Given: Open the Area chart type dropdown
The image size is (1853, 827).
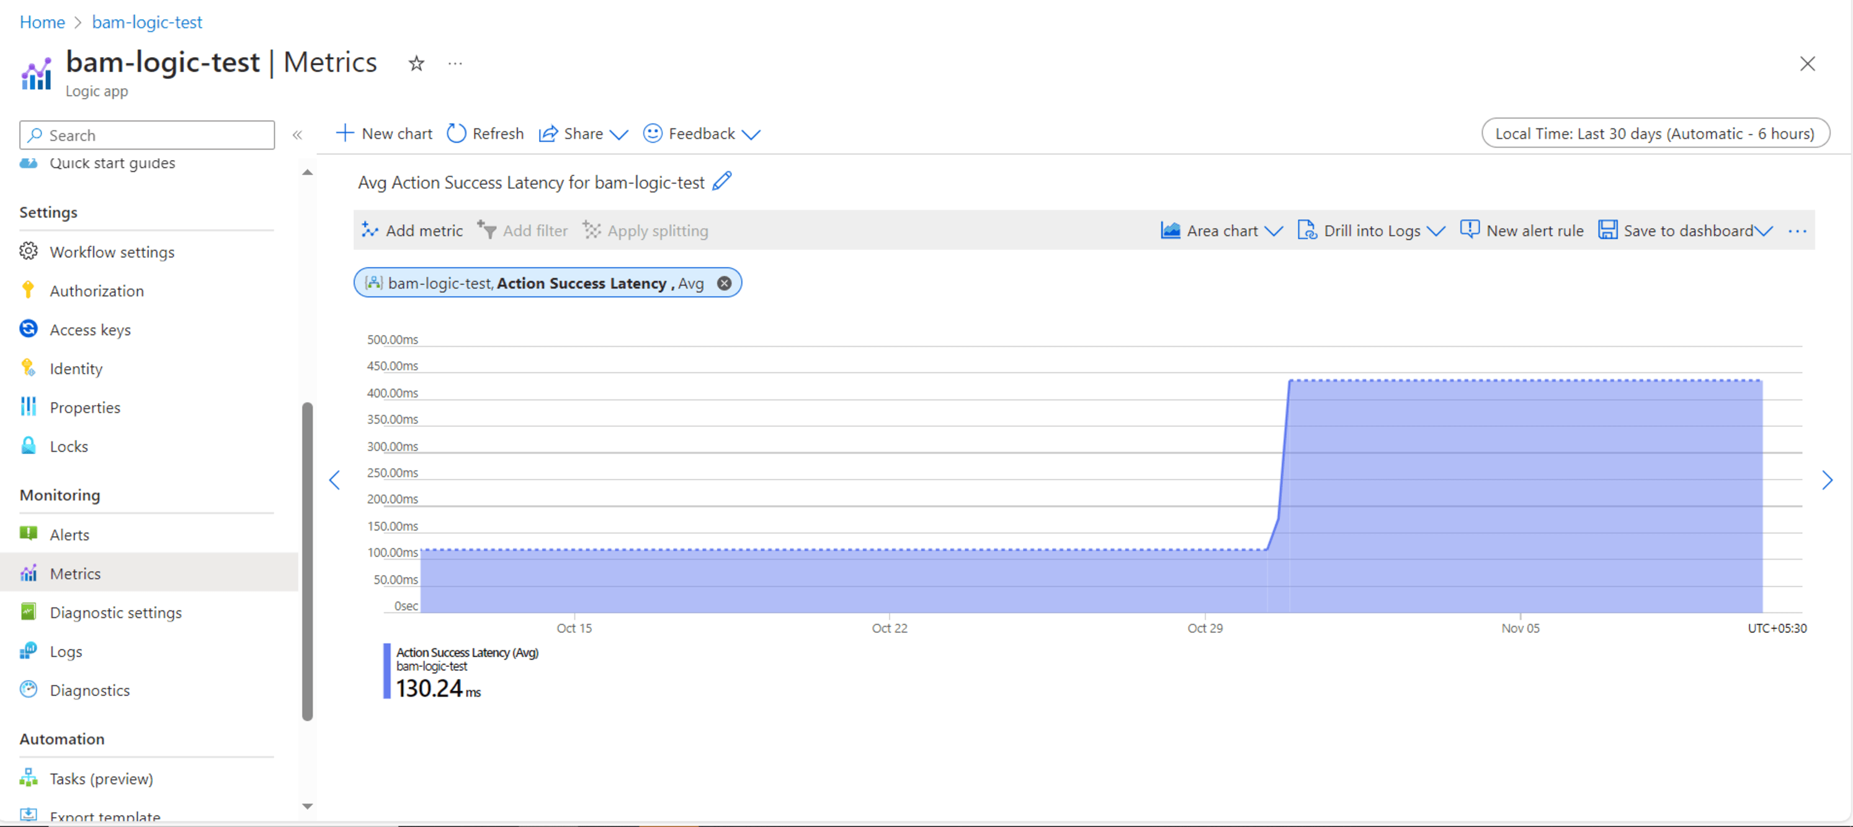Looking at the screenshot, I should pyautogui.click(x=1276, y=231).
